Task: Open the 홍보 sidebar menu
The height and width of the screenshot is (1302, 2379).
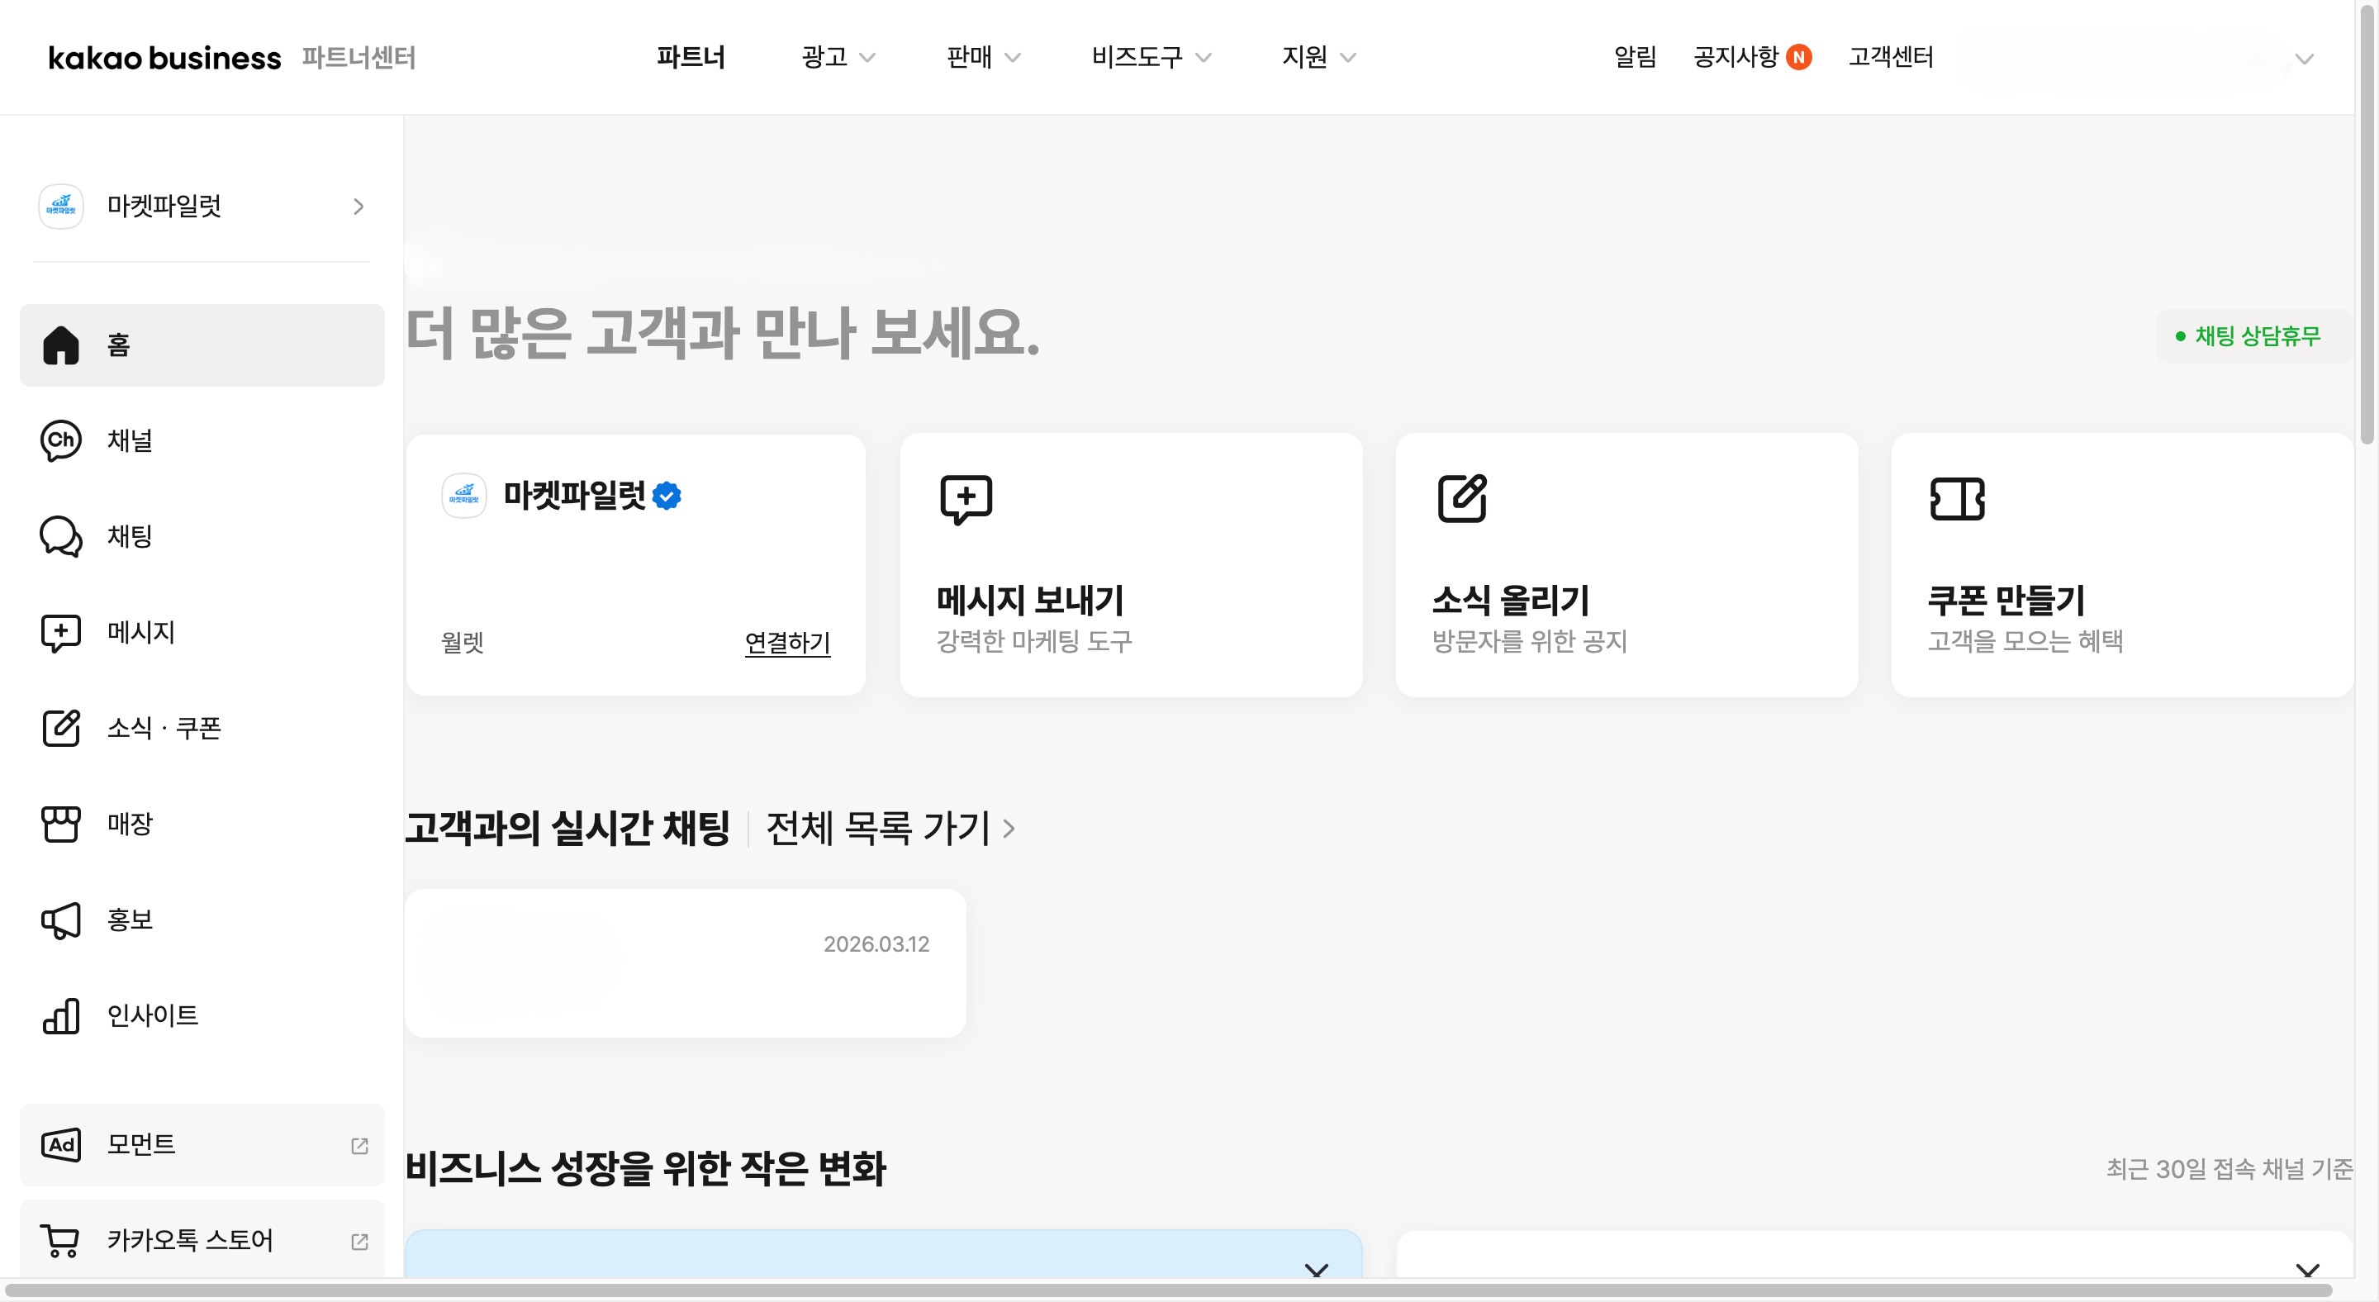Action: (202, 919)
